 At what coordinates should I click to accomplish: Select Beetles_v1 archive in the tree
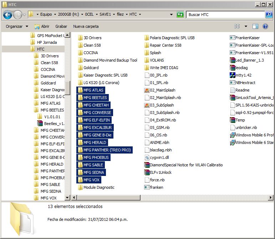click(x=51, y=124)
